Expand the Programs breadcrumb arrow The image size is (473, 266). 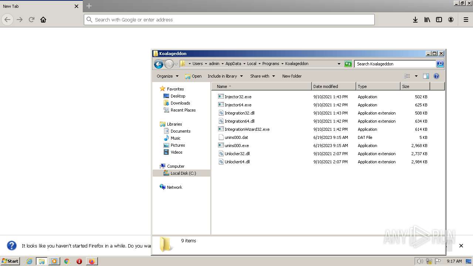point(282,64)
